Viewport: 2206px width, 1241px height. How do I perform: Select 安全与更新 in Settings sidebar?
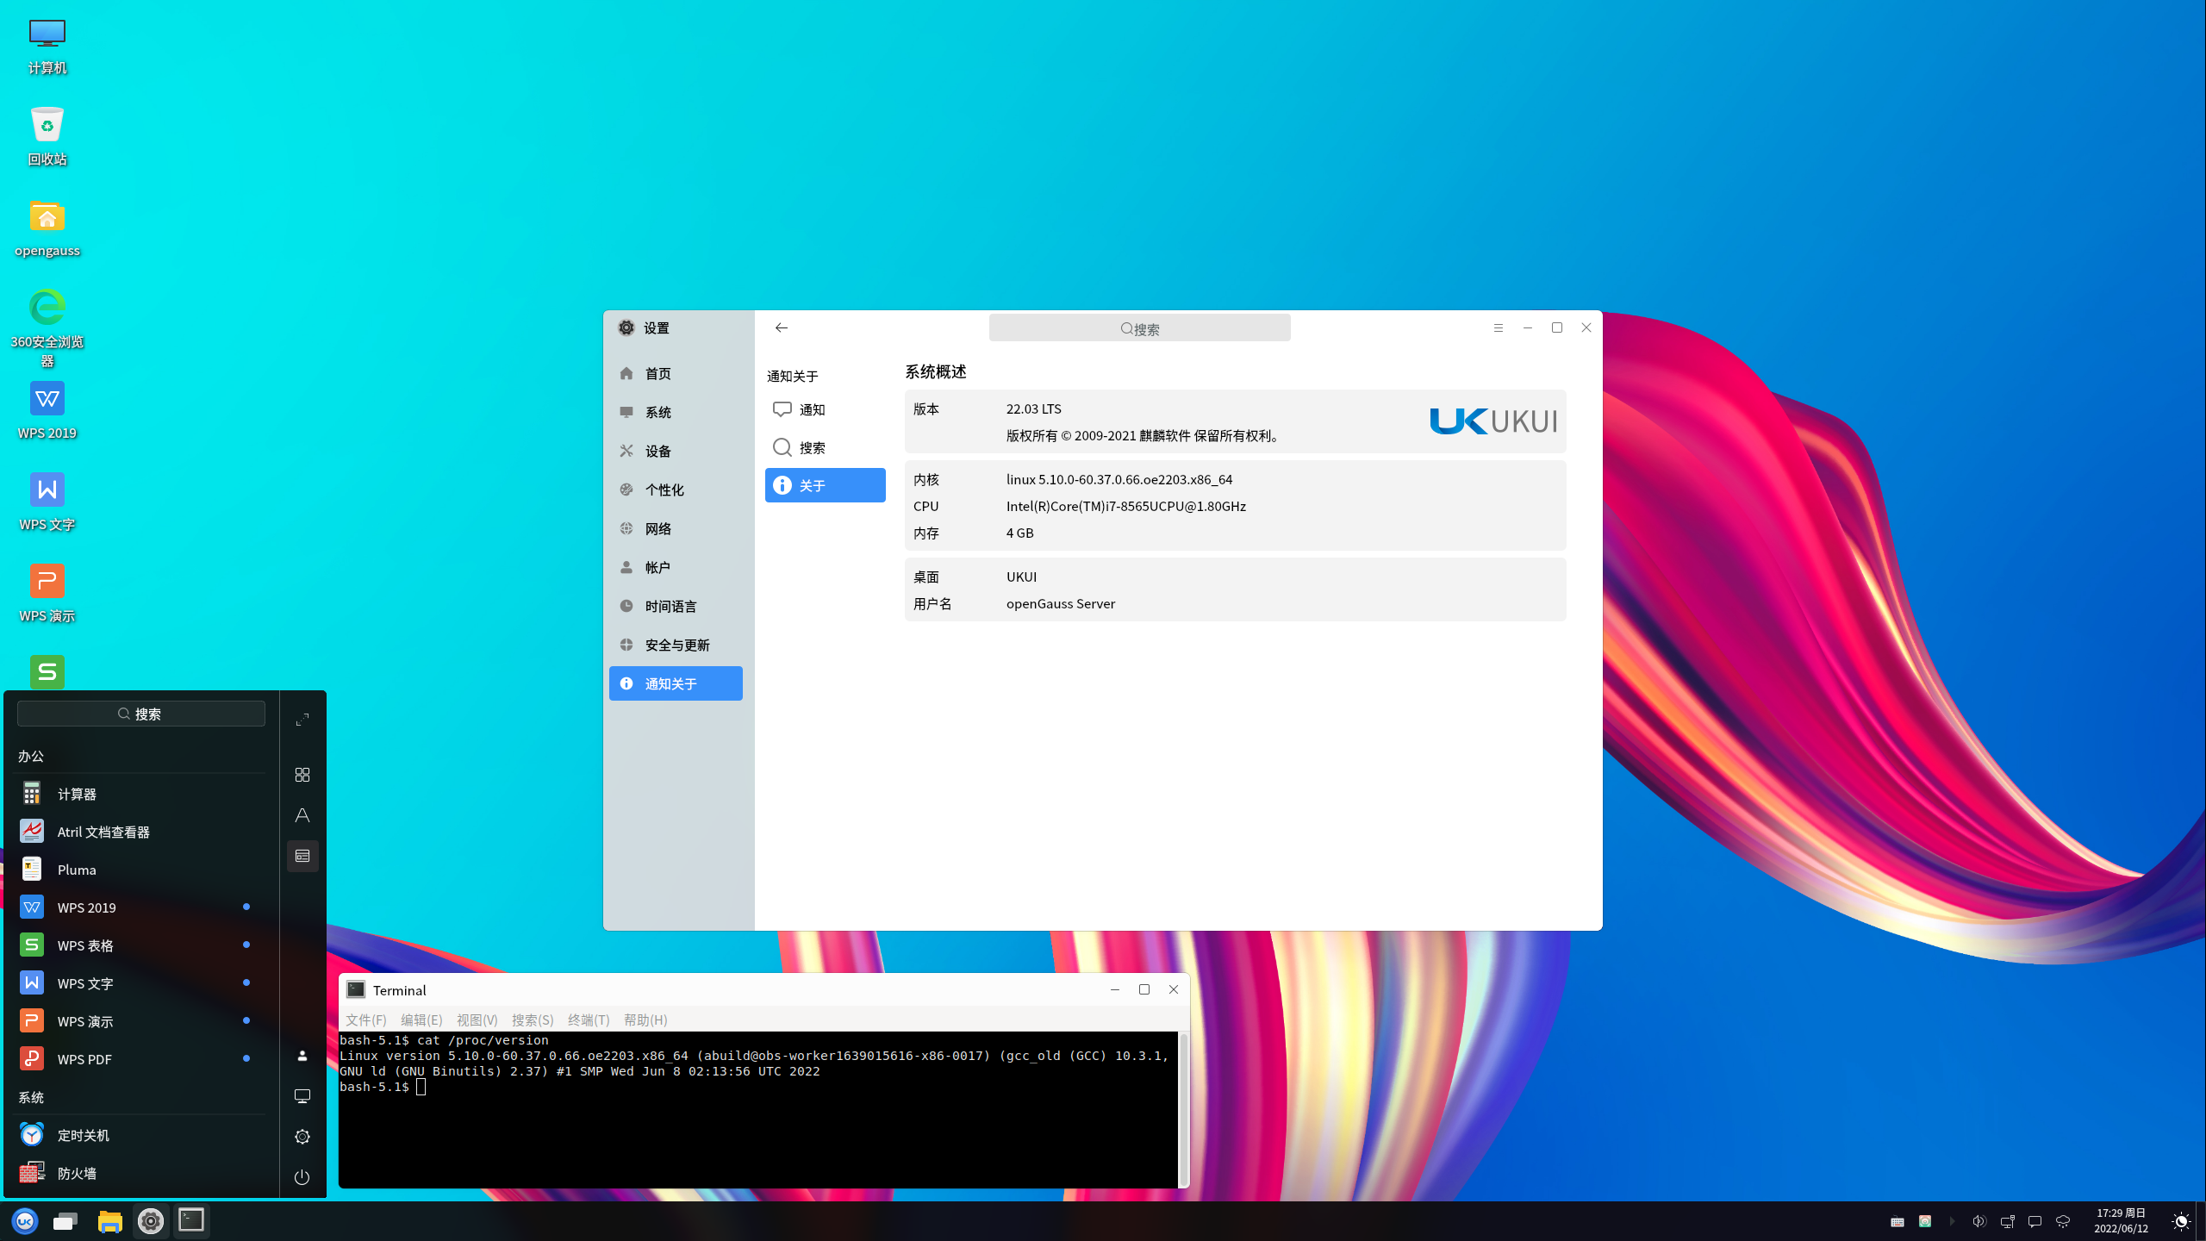[x=676, y=644]
